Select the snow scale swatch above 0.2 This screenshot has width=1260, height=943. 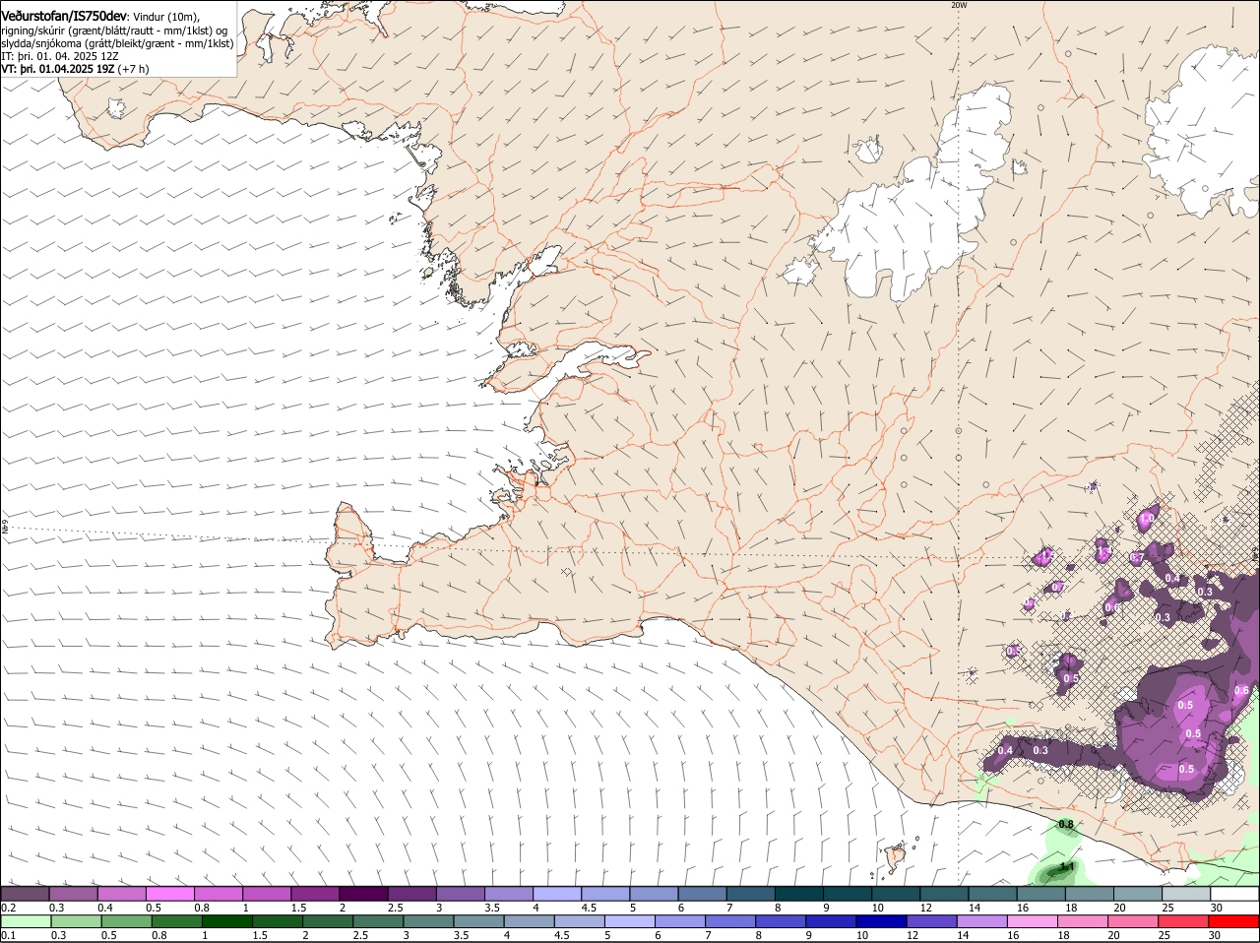[x=25, y=894]
